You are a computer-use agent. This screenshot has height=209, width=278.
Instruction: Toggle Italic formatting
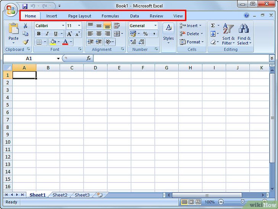47,34
